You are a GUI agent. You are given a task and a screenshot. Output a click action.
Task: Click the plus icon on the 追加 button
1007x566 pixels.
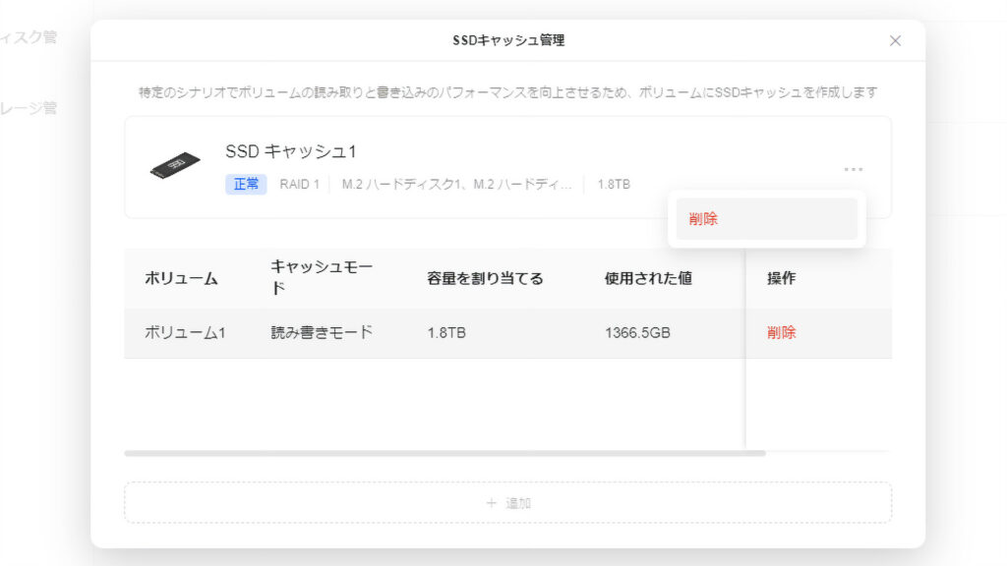492,503
